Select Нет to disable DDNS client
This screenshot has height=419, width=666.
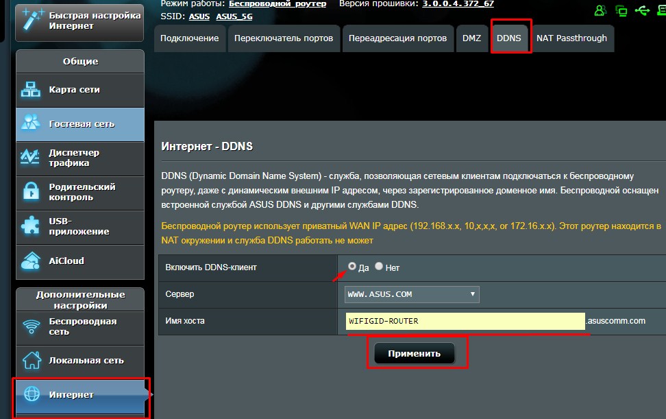[379, 266]
